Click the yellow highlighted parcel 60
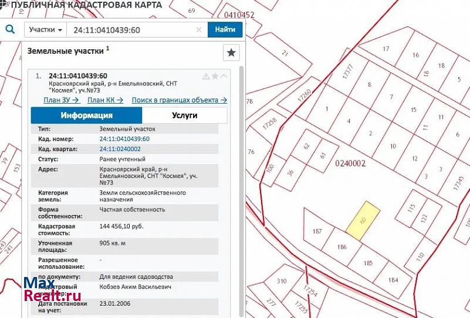Image resolution: width=470 pixels, height=318 pixels. tap(362, 220)
